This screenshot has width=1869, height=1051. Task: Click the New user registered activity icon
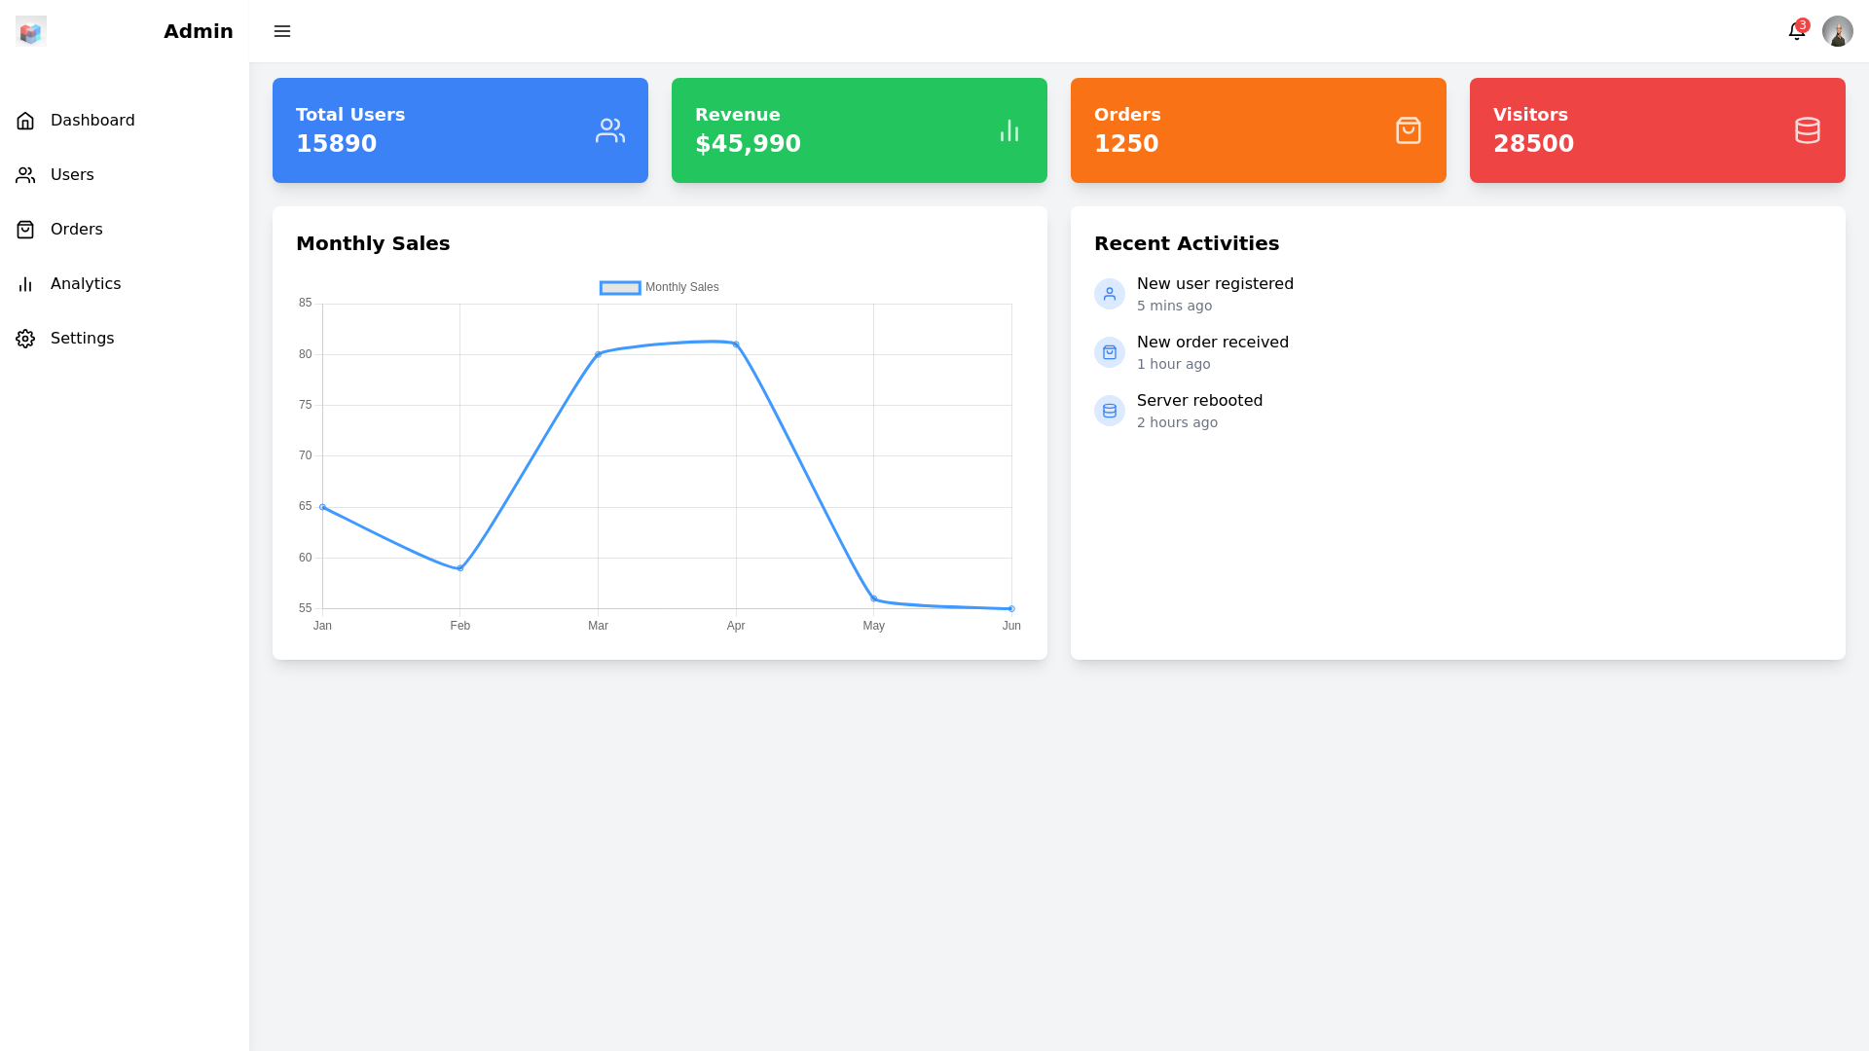pos(1110,294)
